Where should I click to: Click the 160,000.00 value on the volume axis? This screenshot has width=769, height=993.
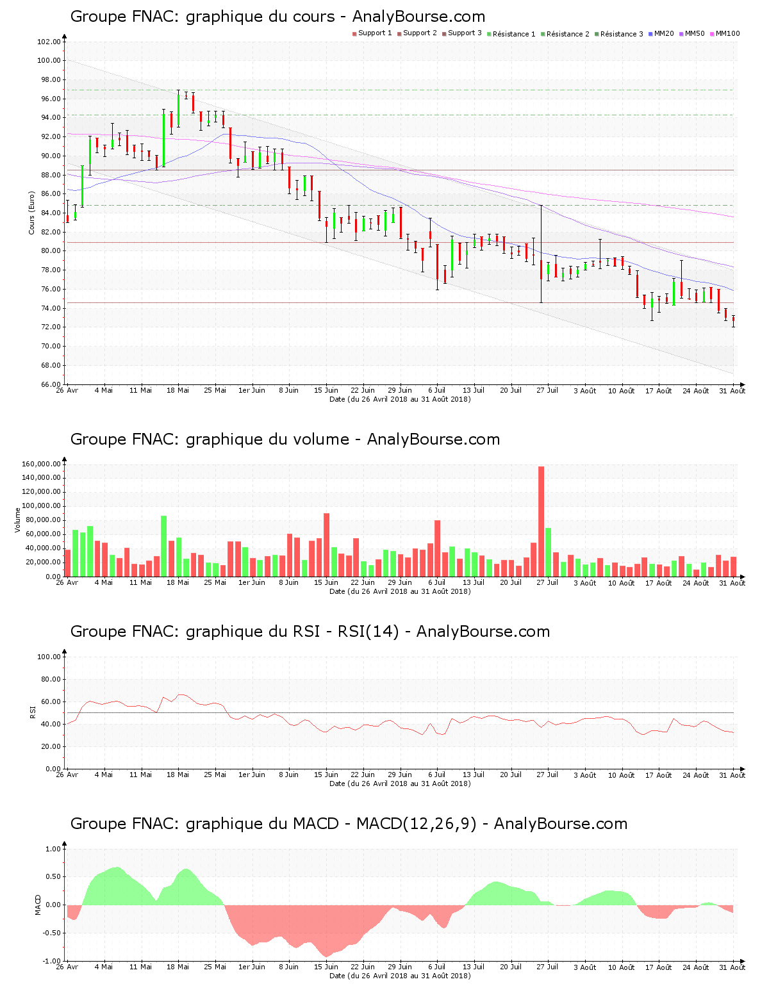tap(40, 464)
